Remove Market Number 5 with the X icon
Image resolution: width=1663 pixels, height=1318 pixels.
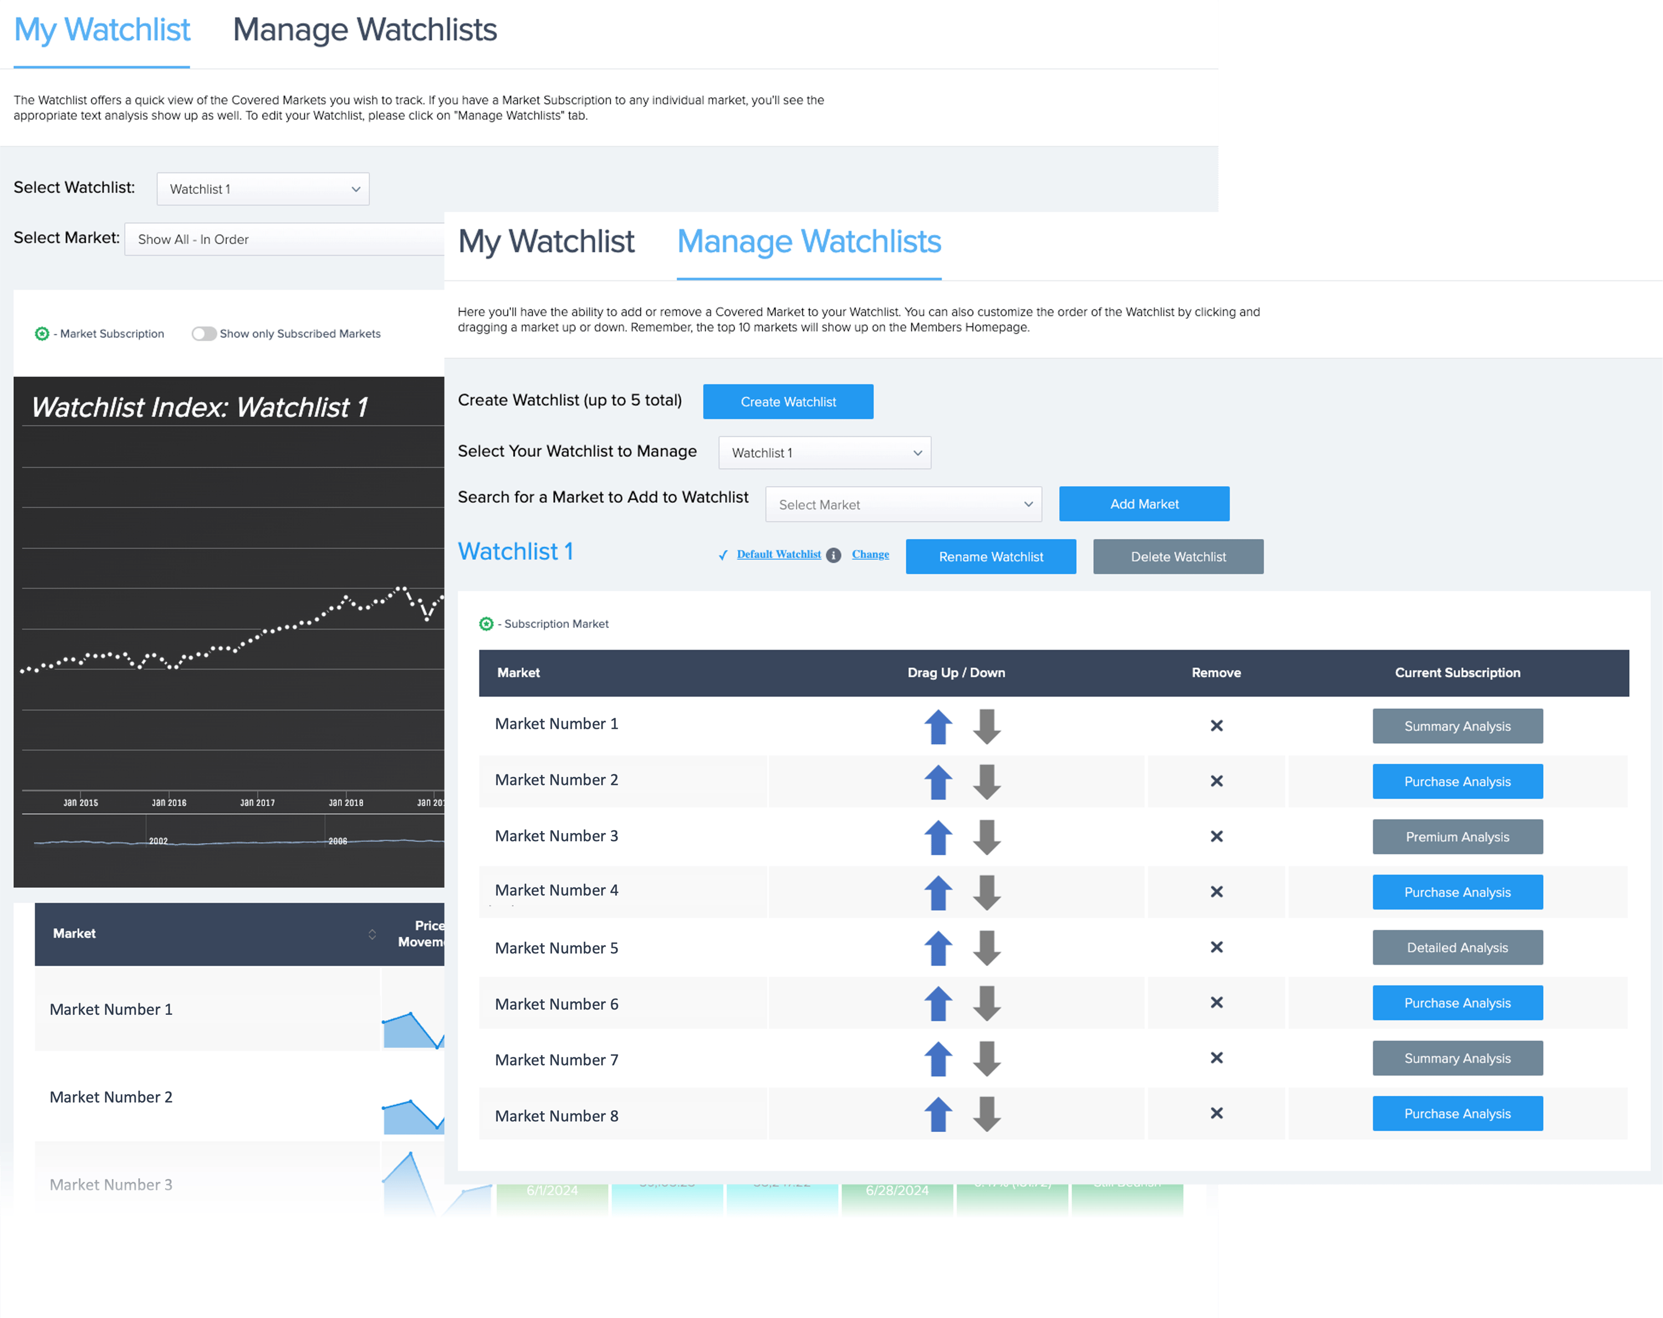point(1216,948)
